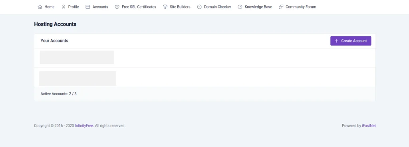Viewport: 409px width, 147px height.
Task: Click the Knowledge Base question mark icon
Action: (x=240, y=7)
